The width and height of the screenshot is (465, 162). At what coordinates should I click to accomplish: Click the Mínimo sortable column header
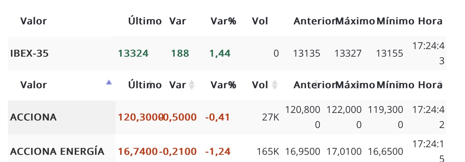[395, 85]
